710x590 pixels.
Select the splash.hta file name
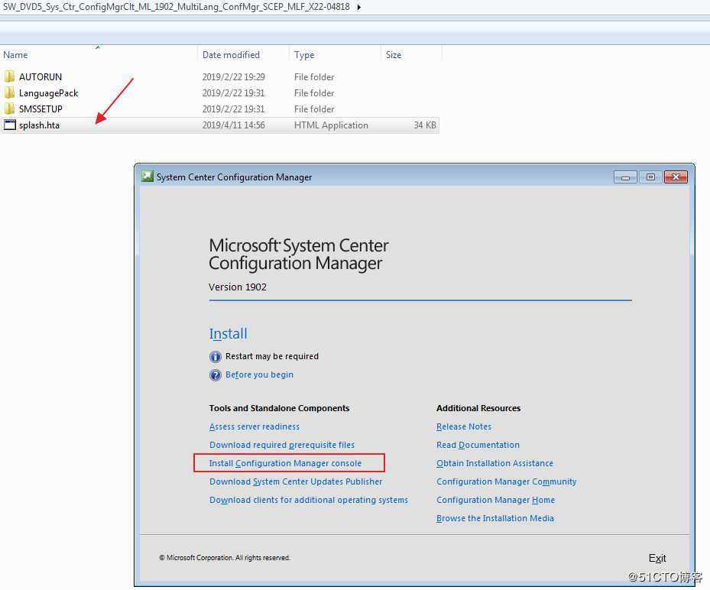click(40, 125)
